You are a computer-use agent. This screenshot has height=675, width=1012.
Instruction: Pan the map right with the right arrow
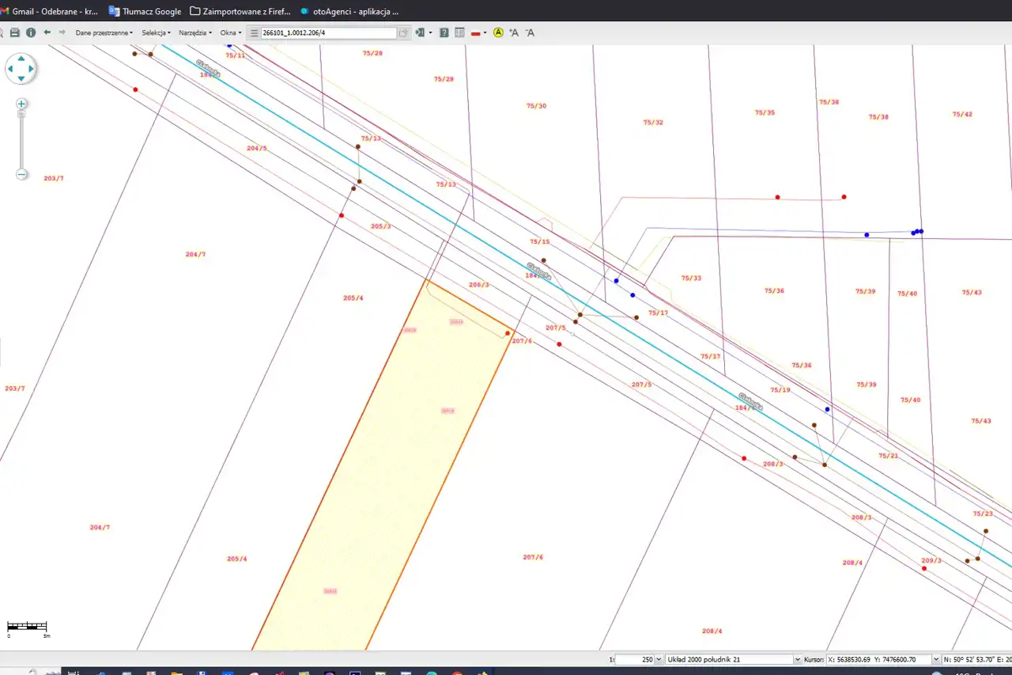coord(32,69)
